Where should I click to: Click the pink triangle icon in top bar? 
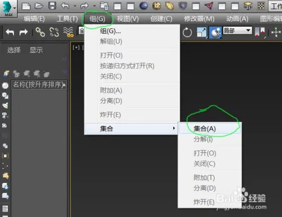(x=209, y=6)
